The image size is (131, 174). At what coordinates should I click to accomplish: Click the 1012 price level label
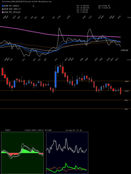[x=127, y=91]
